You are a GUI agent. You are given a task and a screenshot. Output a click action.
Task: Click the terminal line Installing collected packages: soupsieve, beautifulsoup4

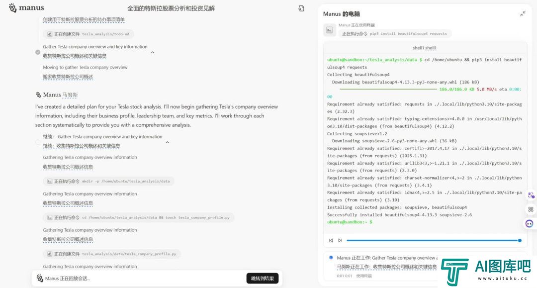[x=397, y=207]
